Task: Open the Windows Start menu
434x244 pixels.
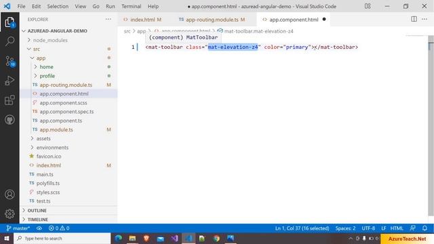Action: point(7,238)
